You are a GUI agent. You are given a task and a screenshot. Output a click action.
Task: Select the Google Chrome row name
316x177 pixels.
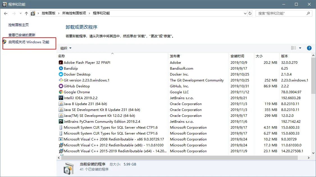(x=77, y=92)
